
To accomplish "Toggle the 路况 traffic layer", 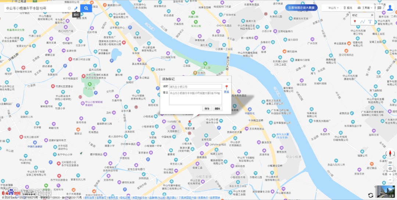I will [x=348, y=8].
